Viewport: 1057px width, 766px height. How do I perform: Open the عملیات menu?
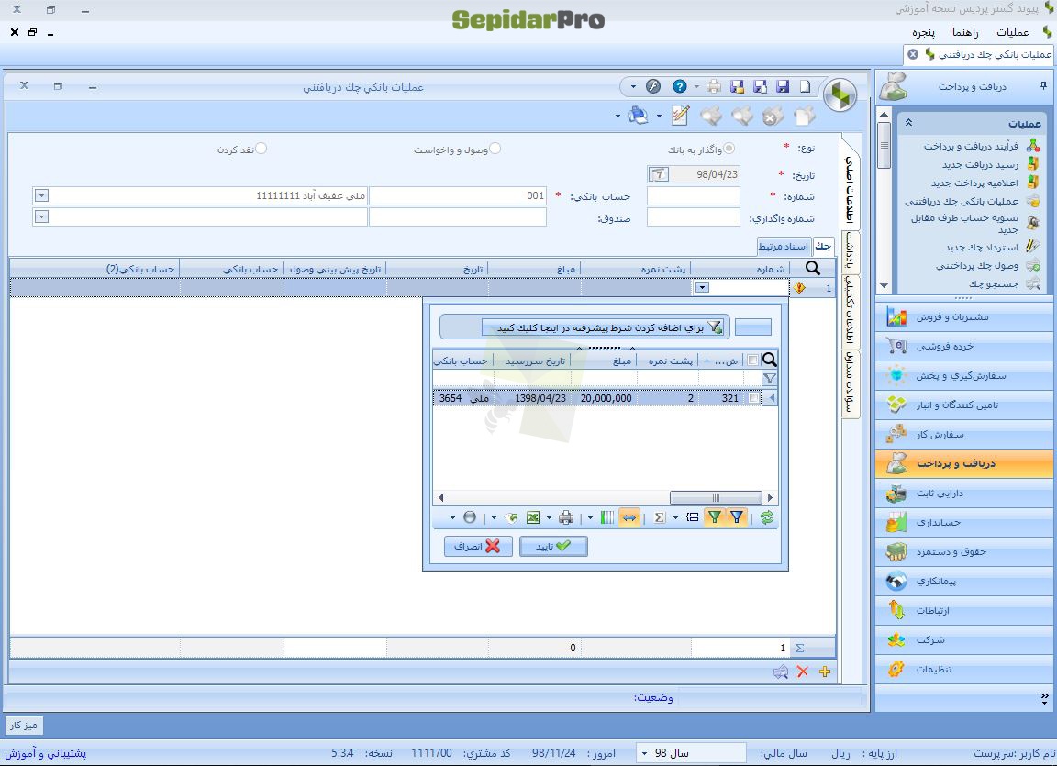(1013, 32)
